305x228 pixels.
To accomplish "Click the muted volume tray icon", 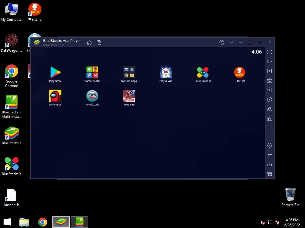I will 263,222.
